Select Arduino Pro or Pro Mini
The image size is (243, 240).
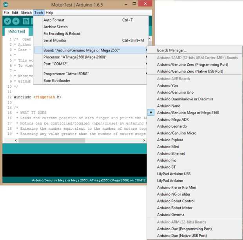195,187
